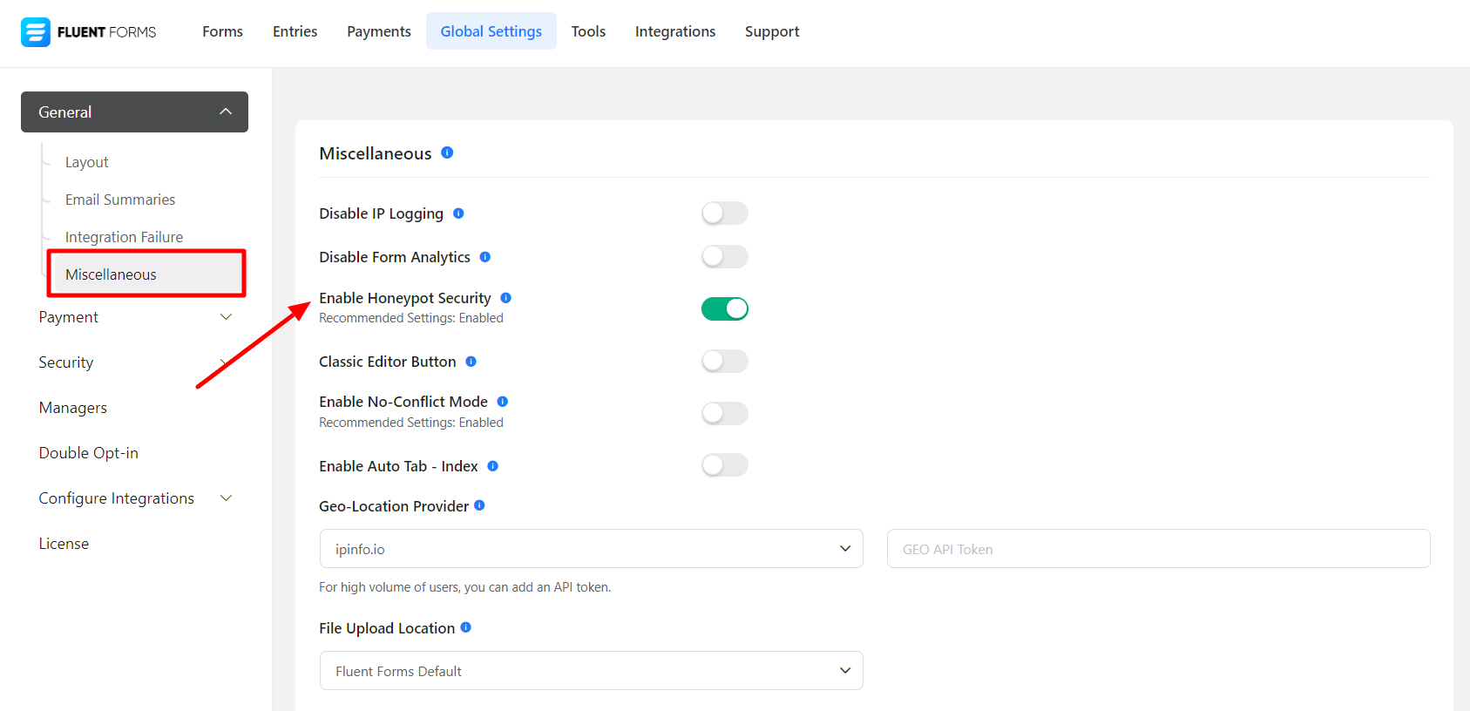This screenshot has width=1470, height=711.
Task: Turn off the Honeypot Security toggle
Action: (724, 308)
